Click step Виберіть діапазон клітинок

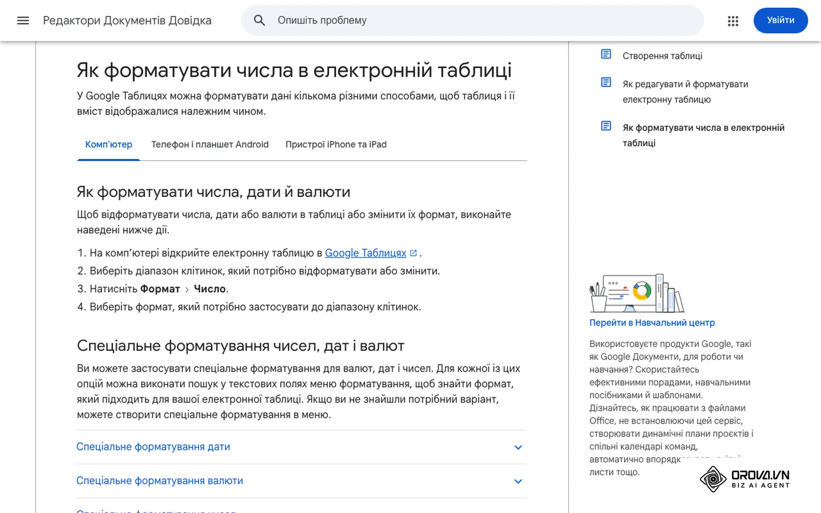point(265,271)
